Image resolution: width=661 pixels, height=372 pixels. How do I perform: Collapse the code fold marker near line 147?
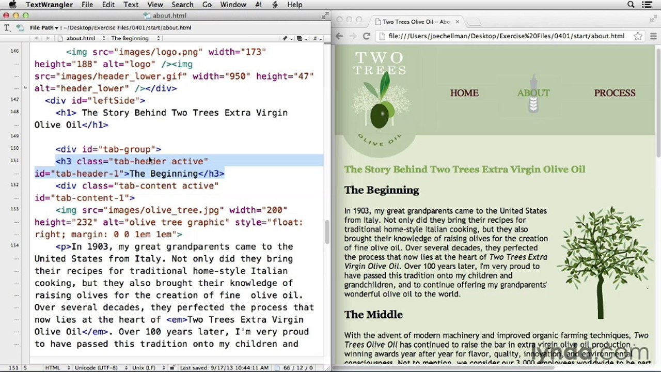pos(25,88)
